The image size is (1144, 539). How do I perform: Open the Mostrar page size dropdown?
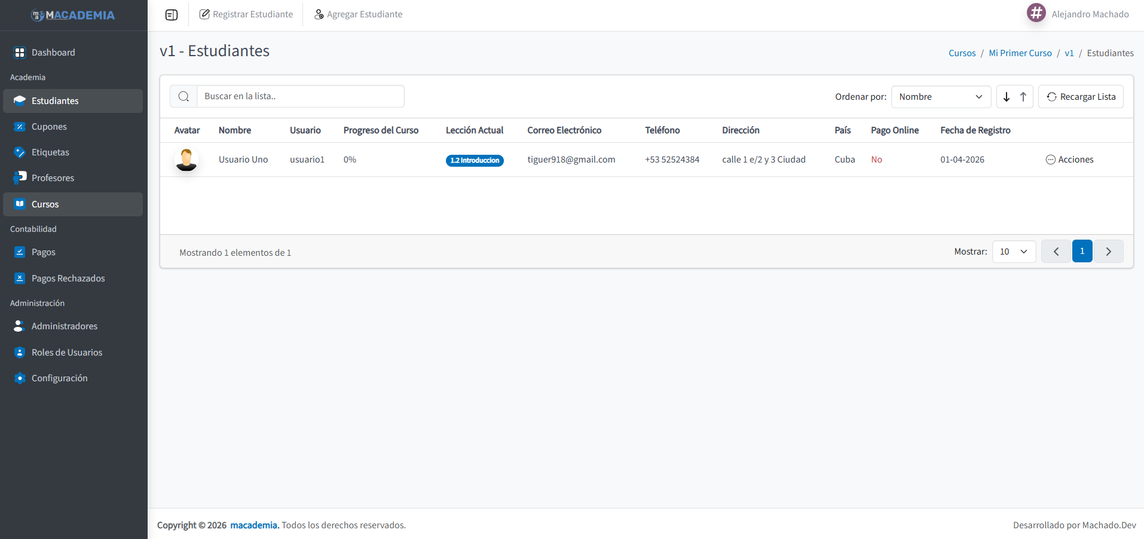tap(1013, 252)
